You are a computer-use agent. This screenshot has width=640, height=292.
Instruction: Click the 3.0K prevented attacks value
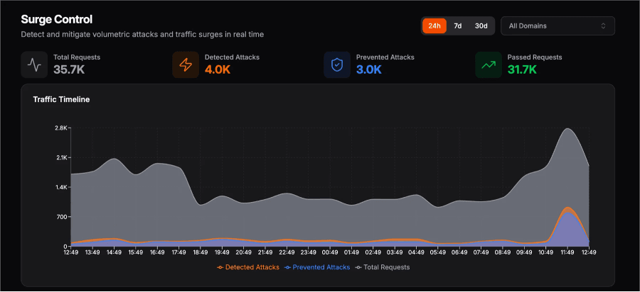click(x=369, y=69)
